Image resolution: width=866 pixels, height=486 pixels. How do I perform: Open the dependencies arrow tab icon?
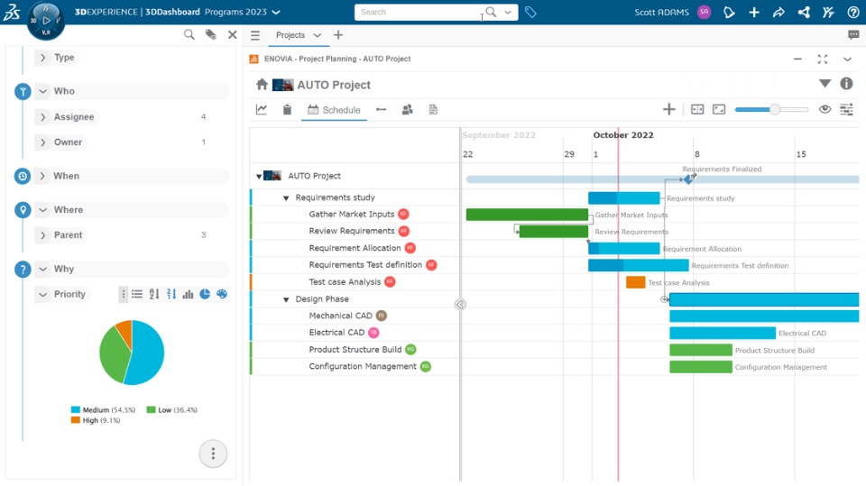coord(381,109)
